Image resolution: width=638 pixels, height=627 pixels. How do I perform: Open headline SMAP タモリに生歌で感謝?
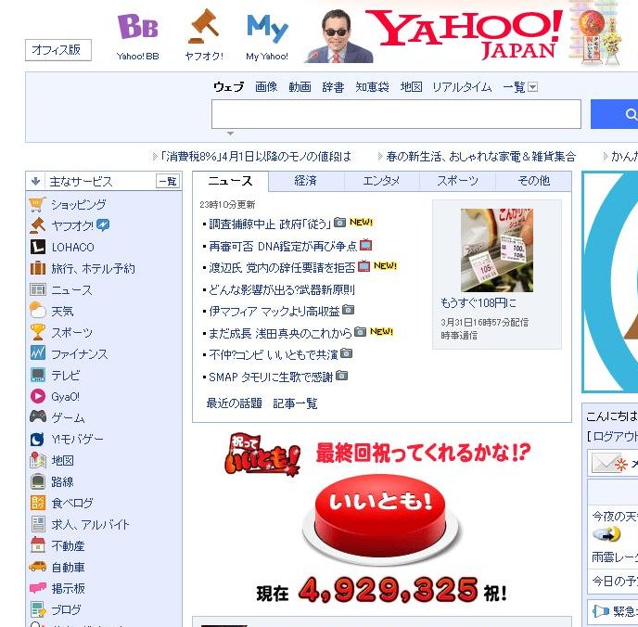click(271, 377)
